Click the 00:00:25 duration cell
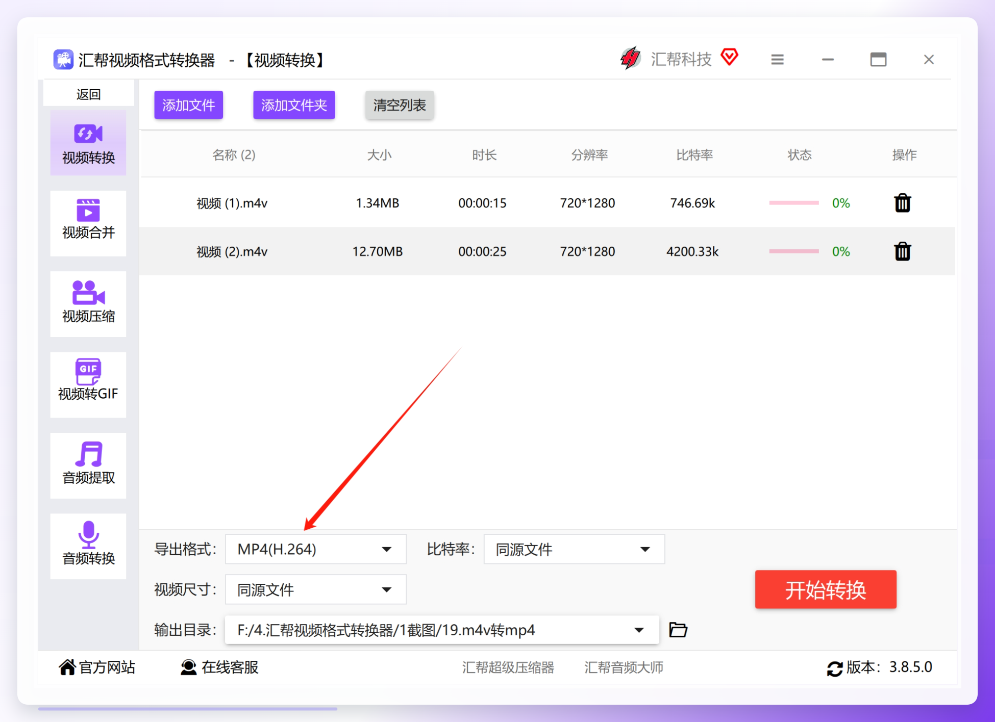Screen dimensions: 995x722 482,251
